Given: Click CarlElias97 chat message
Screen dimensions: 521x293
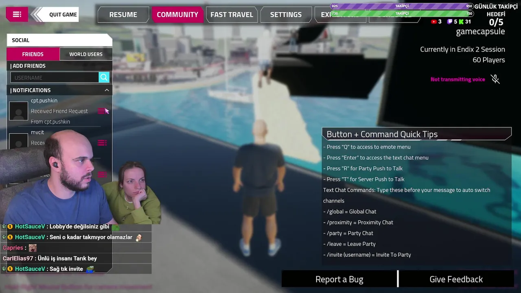Looking at the screenshot, I should (x=50, y=258).
